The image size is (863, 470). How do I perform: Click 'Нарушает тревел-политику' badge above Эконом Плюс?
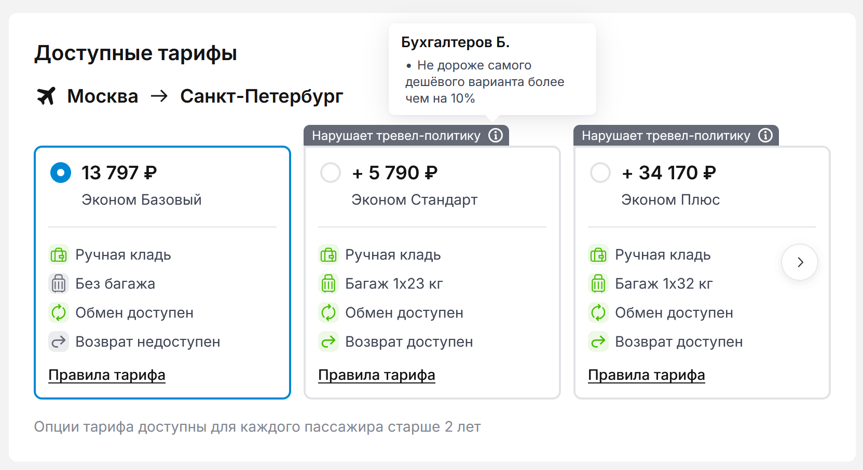click(666, 136)
